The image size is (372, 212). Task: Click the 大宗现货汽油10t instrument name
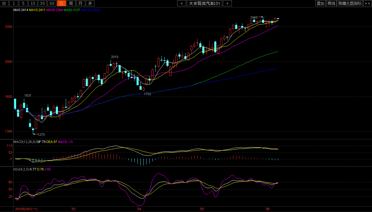coord(205,3)
